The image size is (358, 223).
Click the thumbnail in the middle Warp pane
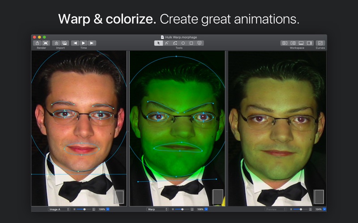coord(217,197)
